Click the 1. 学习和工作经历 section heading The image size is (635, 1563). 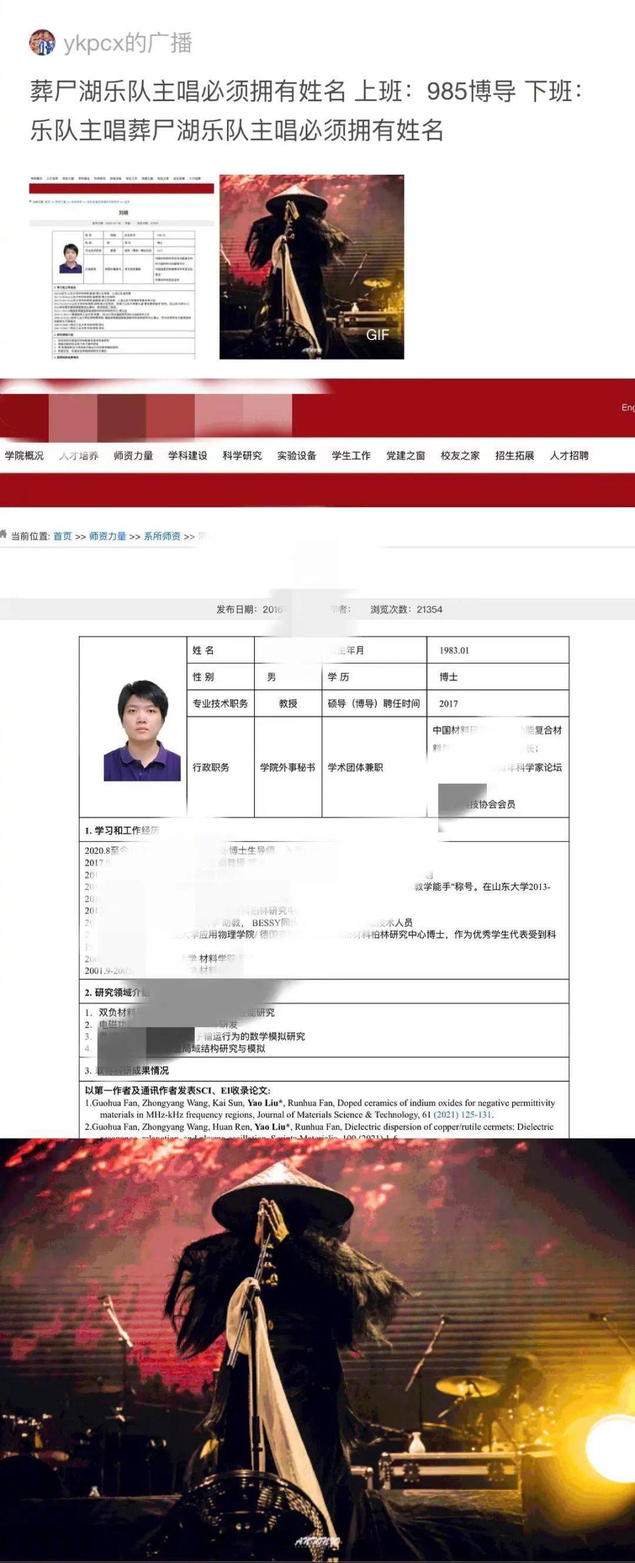pyautogui.click(x=122, y=830)
